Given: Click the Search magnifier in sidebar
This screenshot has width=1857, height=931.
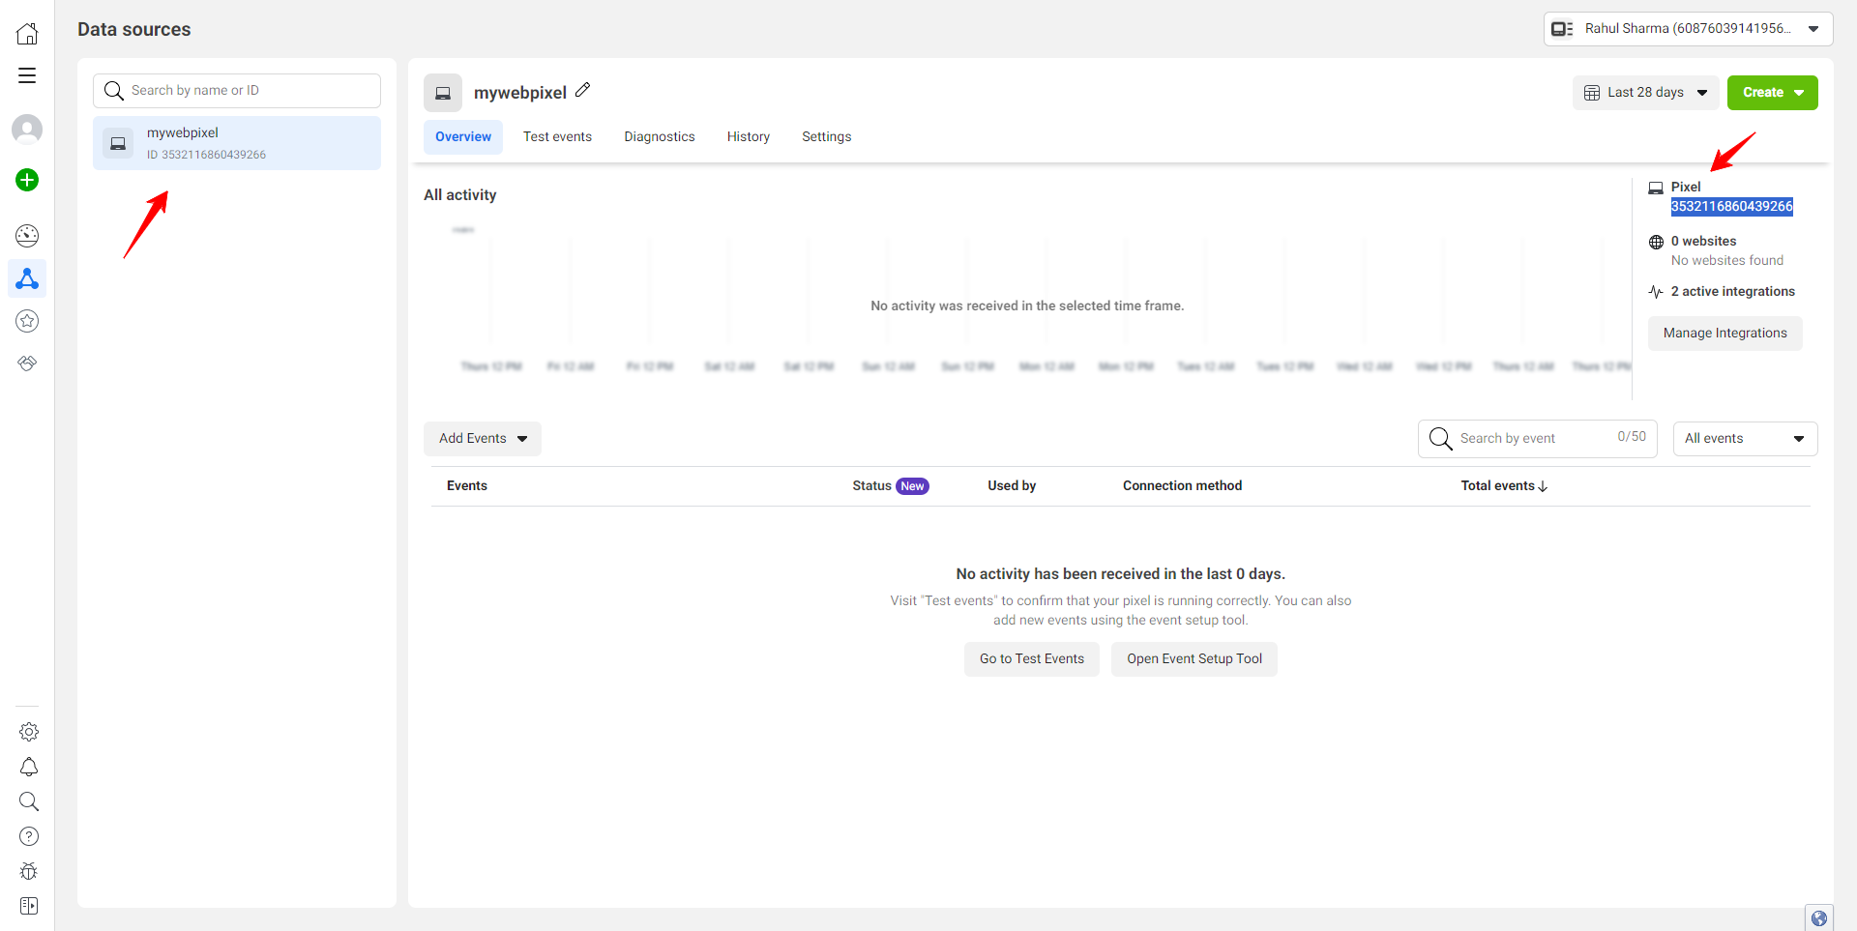Looking at the screenshot, I should click(29, 801).
